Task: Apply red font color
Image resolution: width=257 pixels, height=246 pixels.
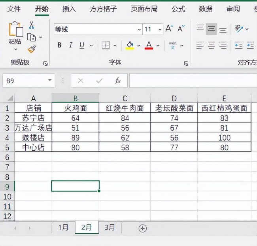Action: 149,45
